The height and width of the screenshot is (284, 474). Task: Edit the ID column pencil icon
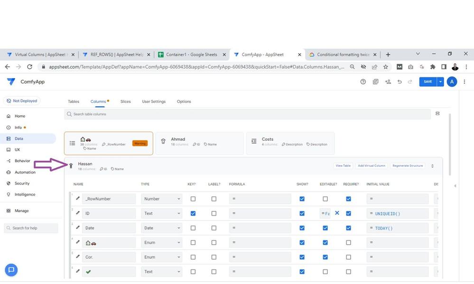tap(78, 213)
